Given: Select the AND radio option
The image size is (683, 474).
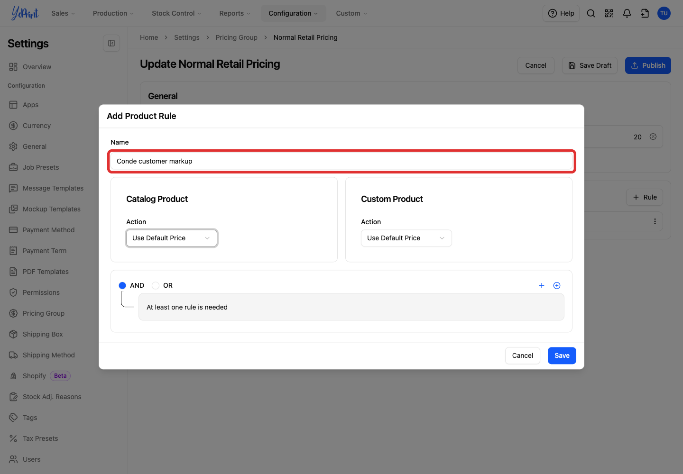Looking at the screenshot, I should pyautogui.click(x=122, y=285).
